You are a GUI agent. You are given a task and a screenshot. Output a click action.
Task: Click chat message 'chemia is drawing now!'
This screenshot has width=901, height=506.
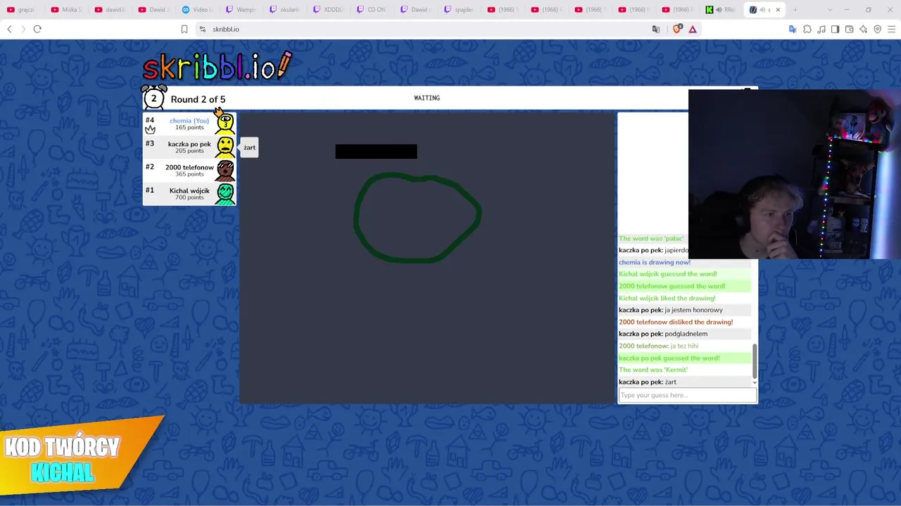tap(655, 262)
